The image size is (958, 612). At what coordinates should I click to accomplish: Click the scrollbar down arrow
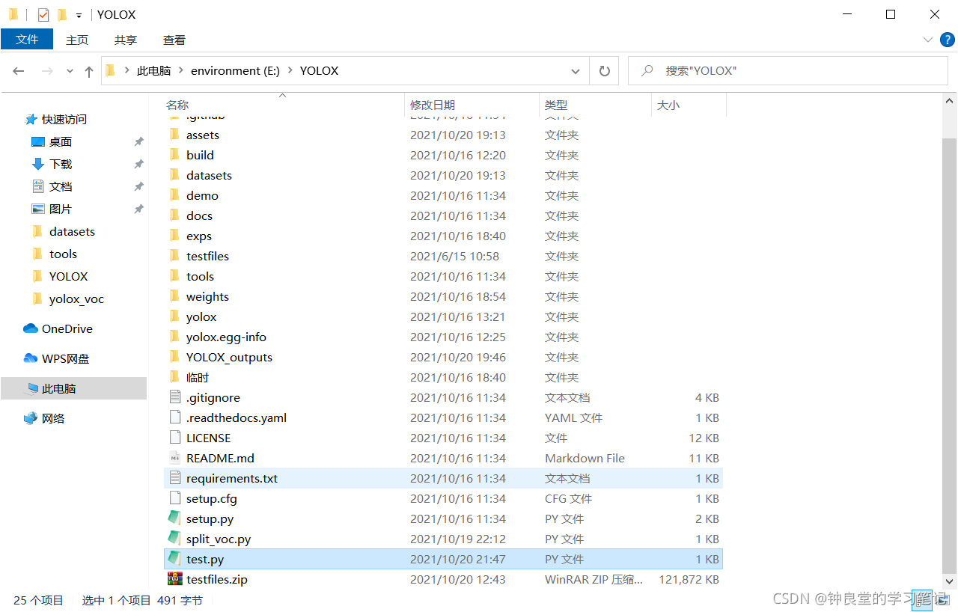pos(949,581)
